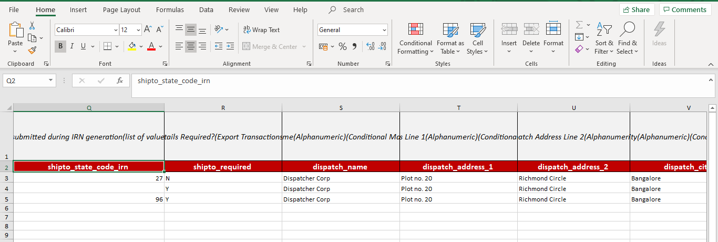The height and width of the screenshot is (242, 718).
Task: Switch to the Page Layout tab
Action: click(x=122, y=9)
